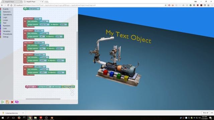Click the Show all downloads button
214x120 pixels.
(x=205, y=113)
